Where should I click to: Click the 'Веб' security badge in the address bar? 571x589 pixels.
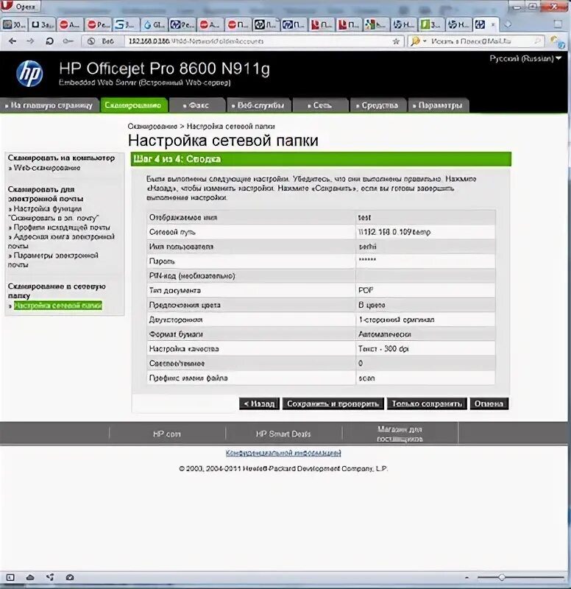[x=101, y=41]
